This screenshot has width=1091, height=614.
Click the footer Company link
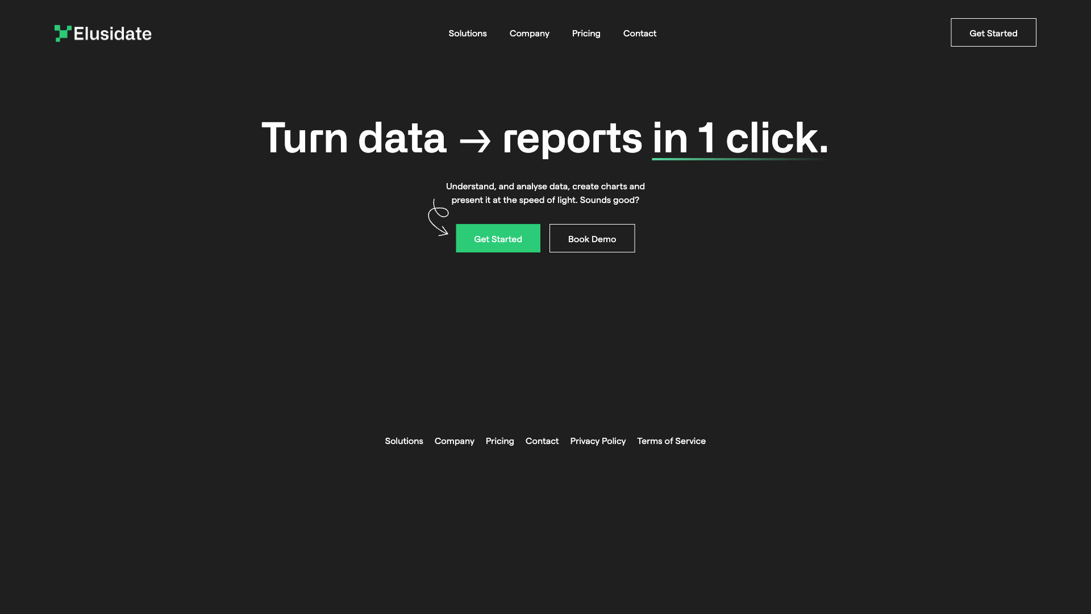click(x=454, y=440)
